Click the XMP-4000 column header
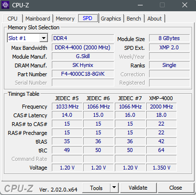 161,98
